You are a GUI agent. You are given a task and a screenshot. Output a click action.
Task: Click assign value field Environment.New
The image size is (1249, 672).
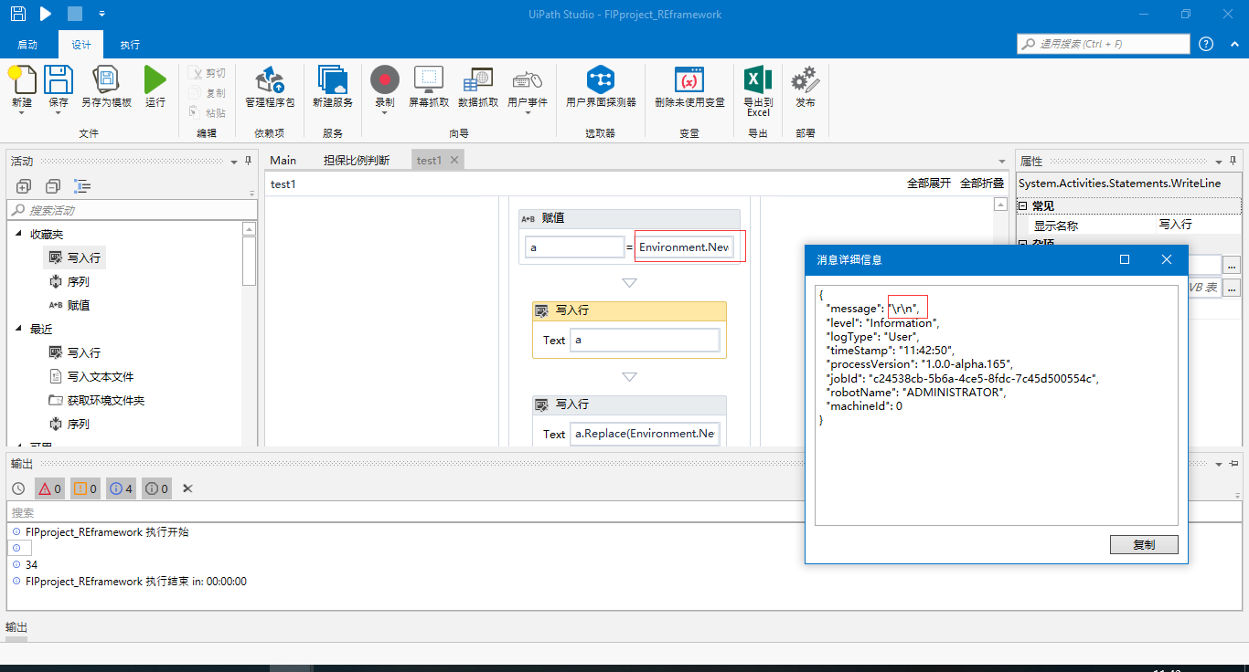pyautogui.click(x=686, y=247)
